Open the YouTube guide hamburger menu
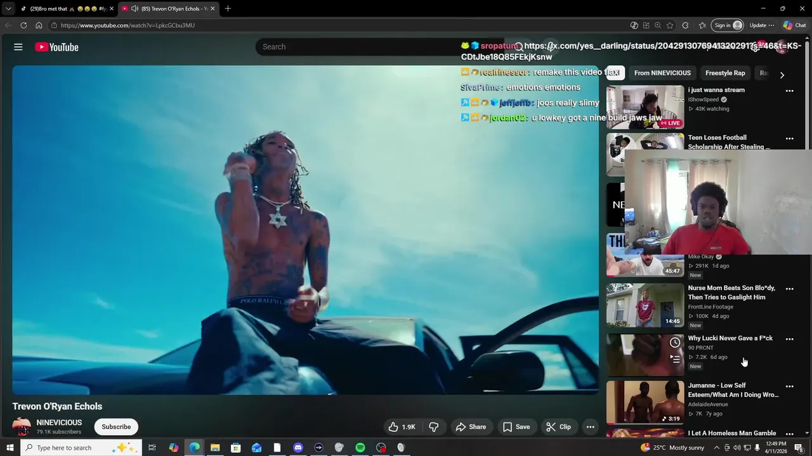The width and height of the screenshot is (812, 456). tap(18, 47)
